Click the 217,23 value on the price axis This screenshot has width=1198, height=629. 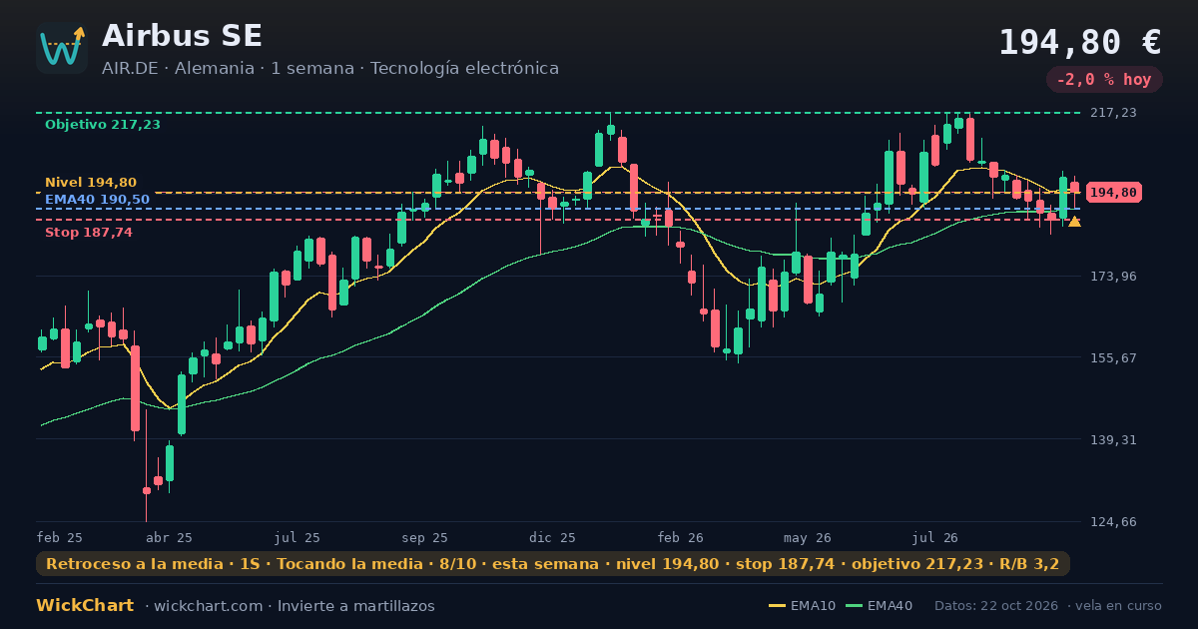pos(1112,113)
